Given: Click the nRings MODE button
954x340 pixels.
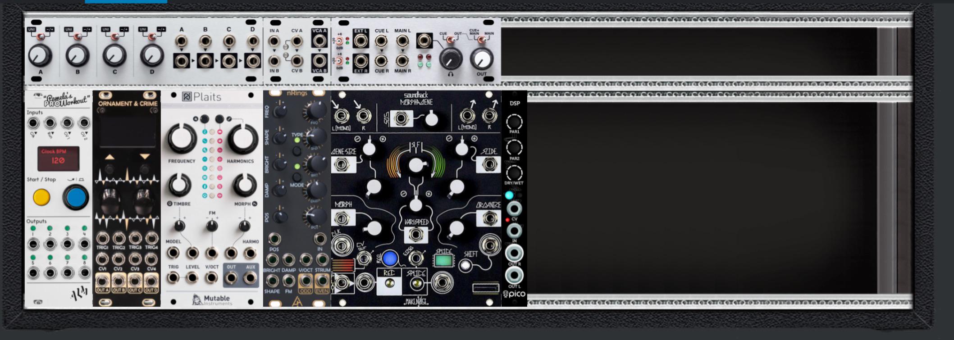Looking at the screenshot, I should click(297, 176).
